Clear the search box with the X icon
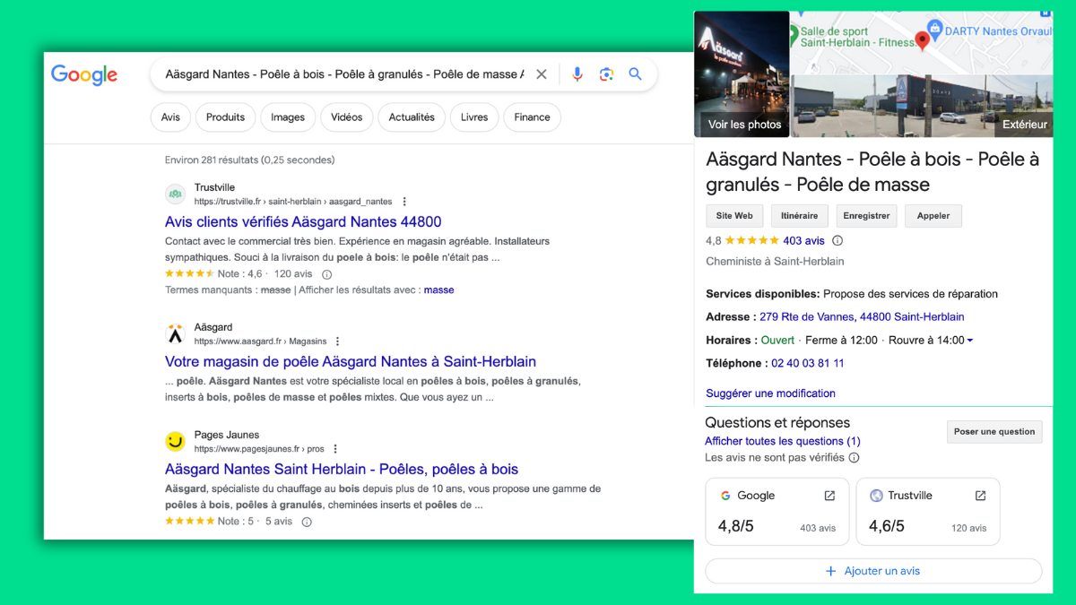This screenshot has height=605, width=1076. point(542,74)
